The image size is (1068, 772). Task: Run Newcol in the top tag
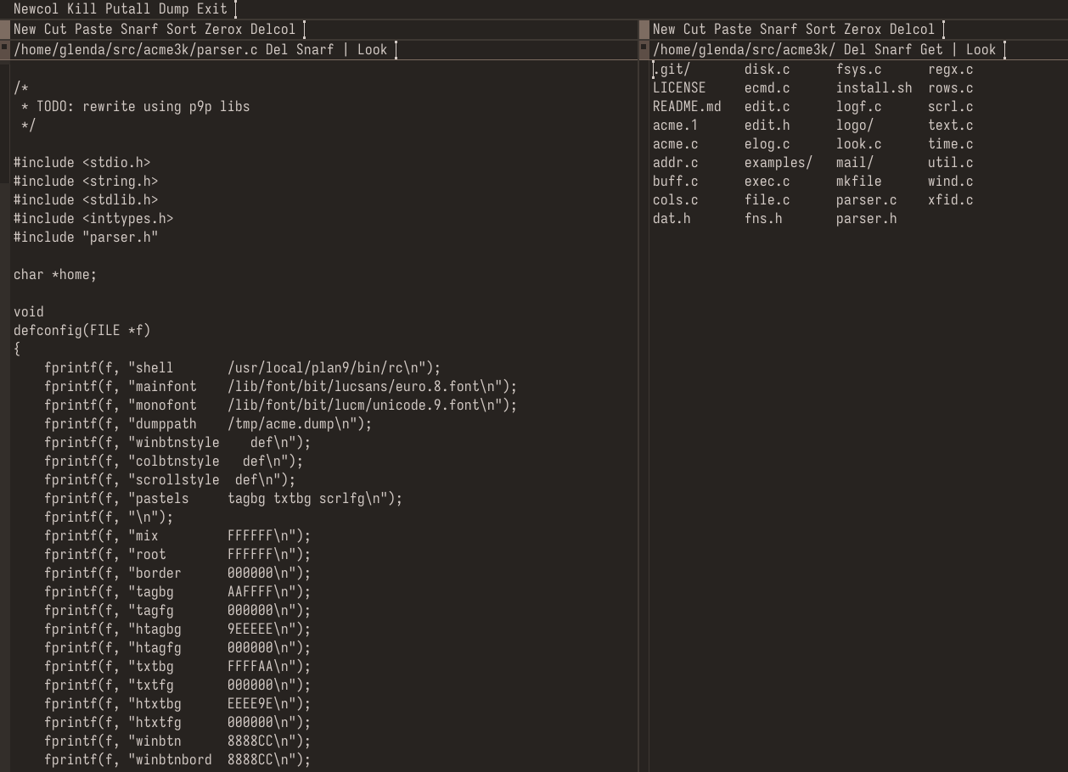tap(37, 9)
